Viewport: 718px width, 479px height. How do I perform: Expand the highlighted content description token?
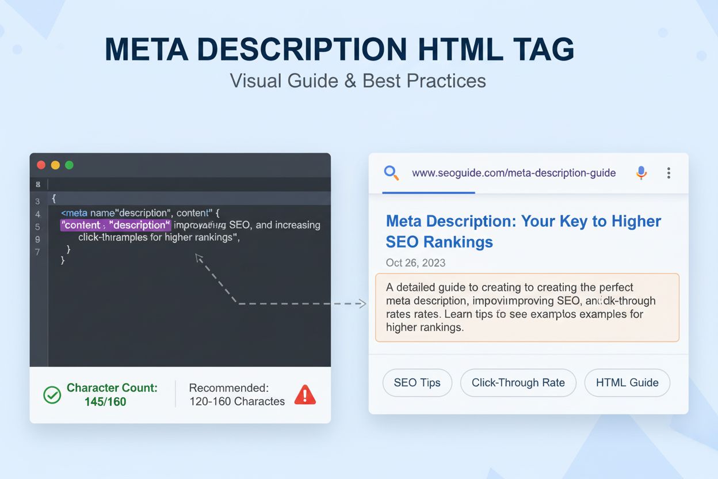click(x=115, y=225)
